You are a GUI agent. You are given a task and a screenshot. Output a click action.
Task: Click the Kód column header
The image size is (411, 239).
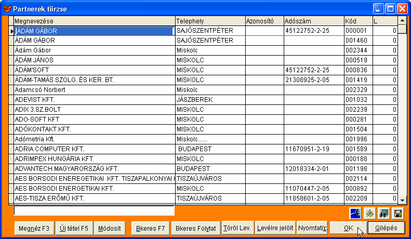pyautogui.click(x=359, y=21)
